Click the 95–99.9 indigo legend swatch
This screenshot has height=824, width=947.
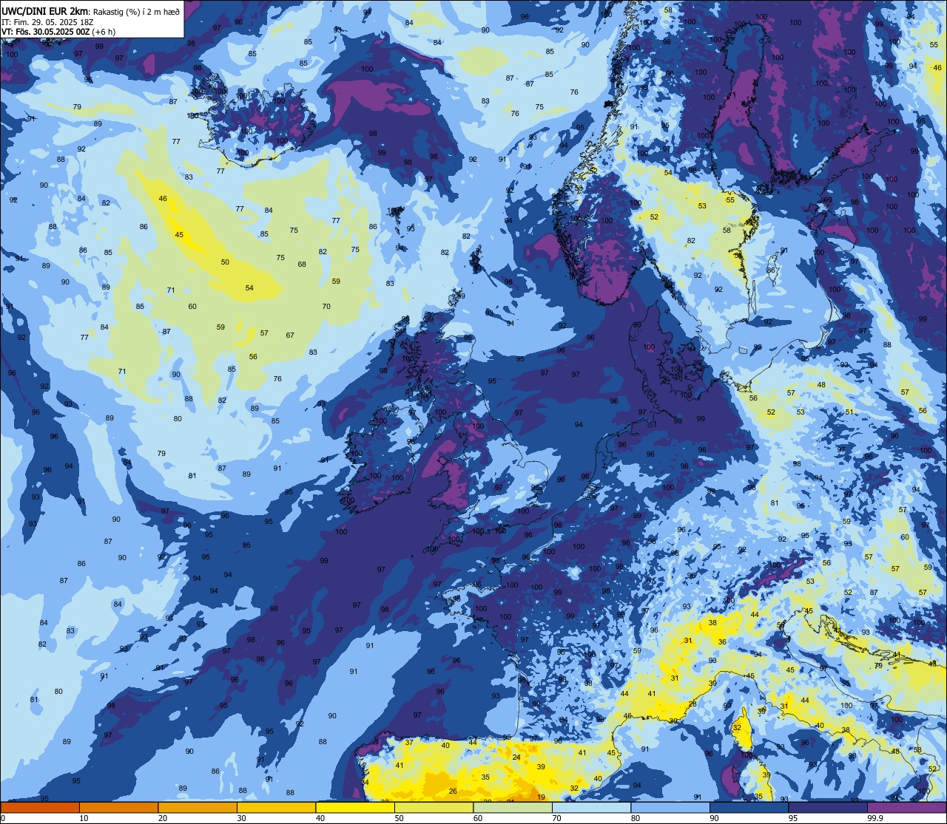(828, 807)
